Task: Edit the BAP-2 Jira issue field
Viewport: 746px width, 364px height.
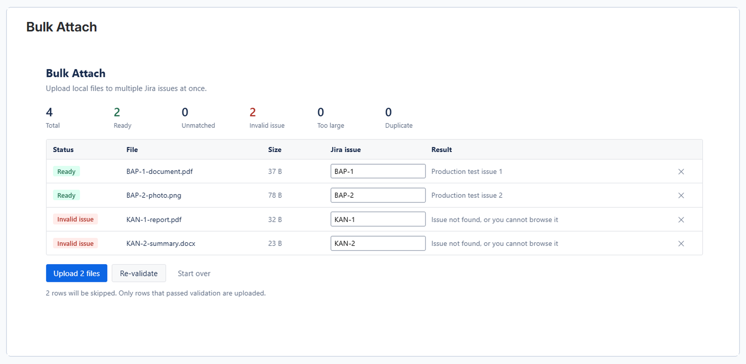Action: [x=378, y=195]
